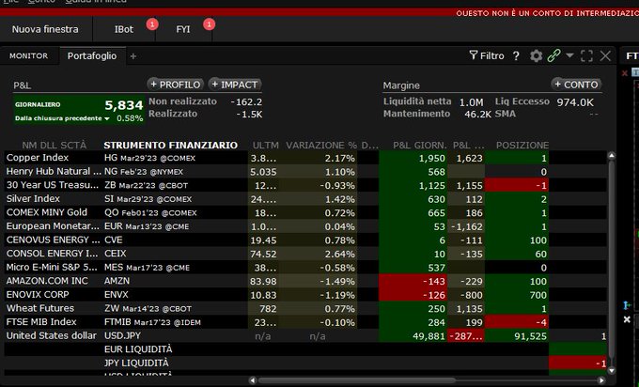This screenshot has width=639, height=387.
Task: Click the question mark help icon
Action: click(516, 55)
